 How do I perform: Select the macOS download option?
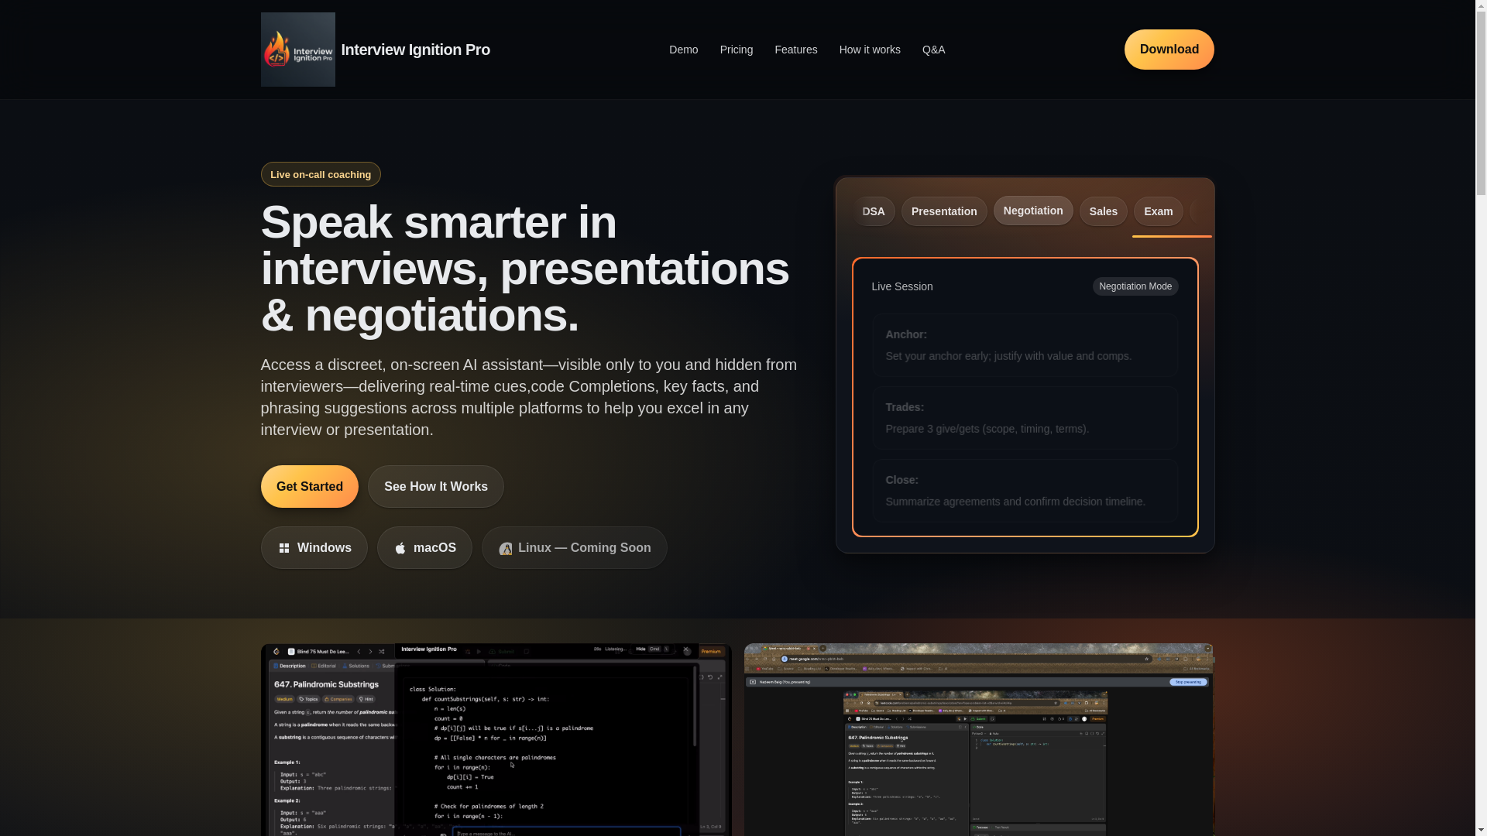tap(424, 548)
